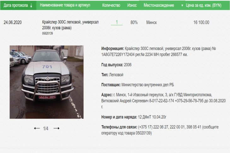Image resolution: width=230 pixels, height=153 pixels.
Task: Click the previous photo left arrow
Action: [37, 128]
